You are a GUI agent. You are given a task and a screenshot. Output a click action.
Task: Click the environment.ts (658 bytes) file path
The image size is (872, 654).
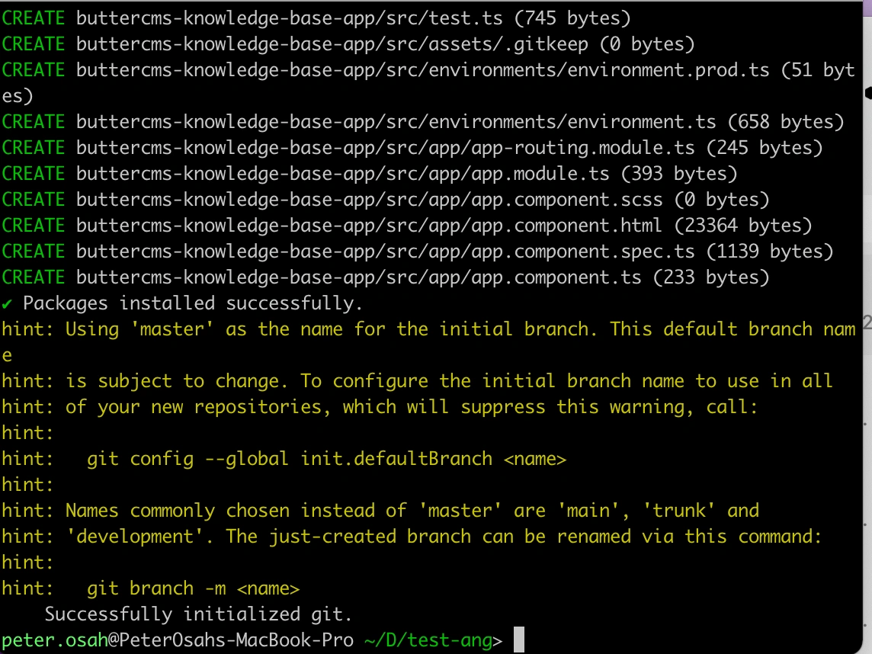[396, 122]
